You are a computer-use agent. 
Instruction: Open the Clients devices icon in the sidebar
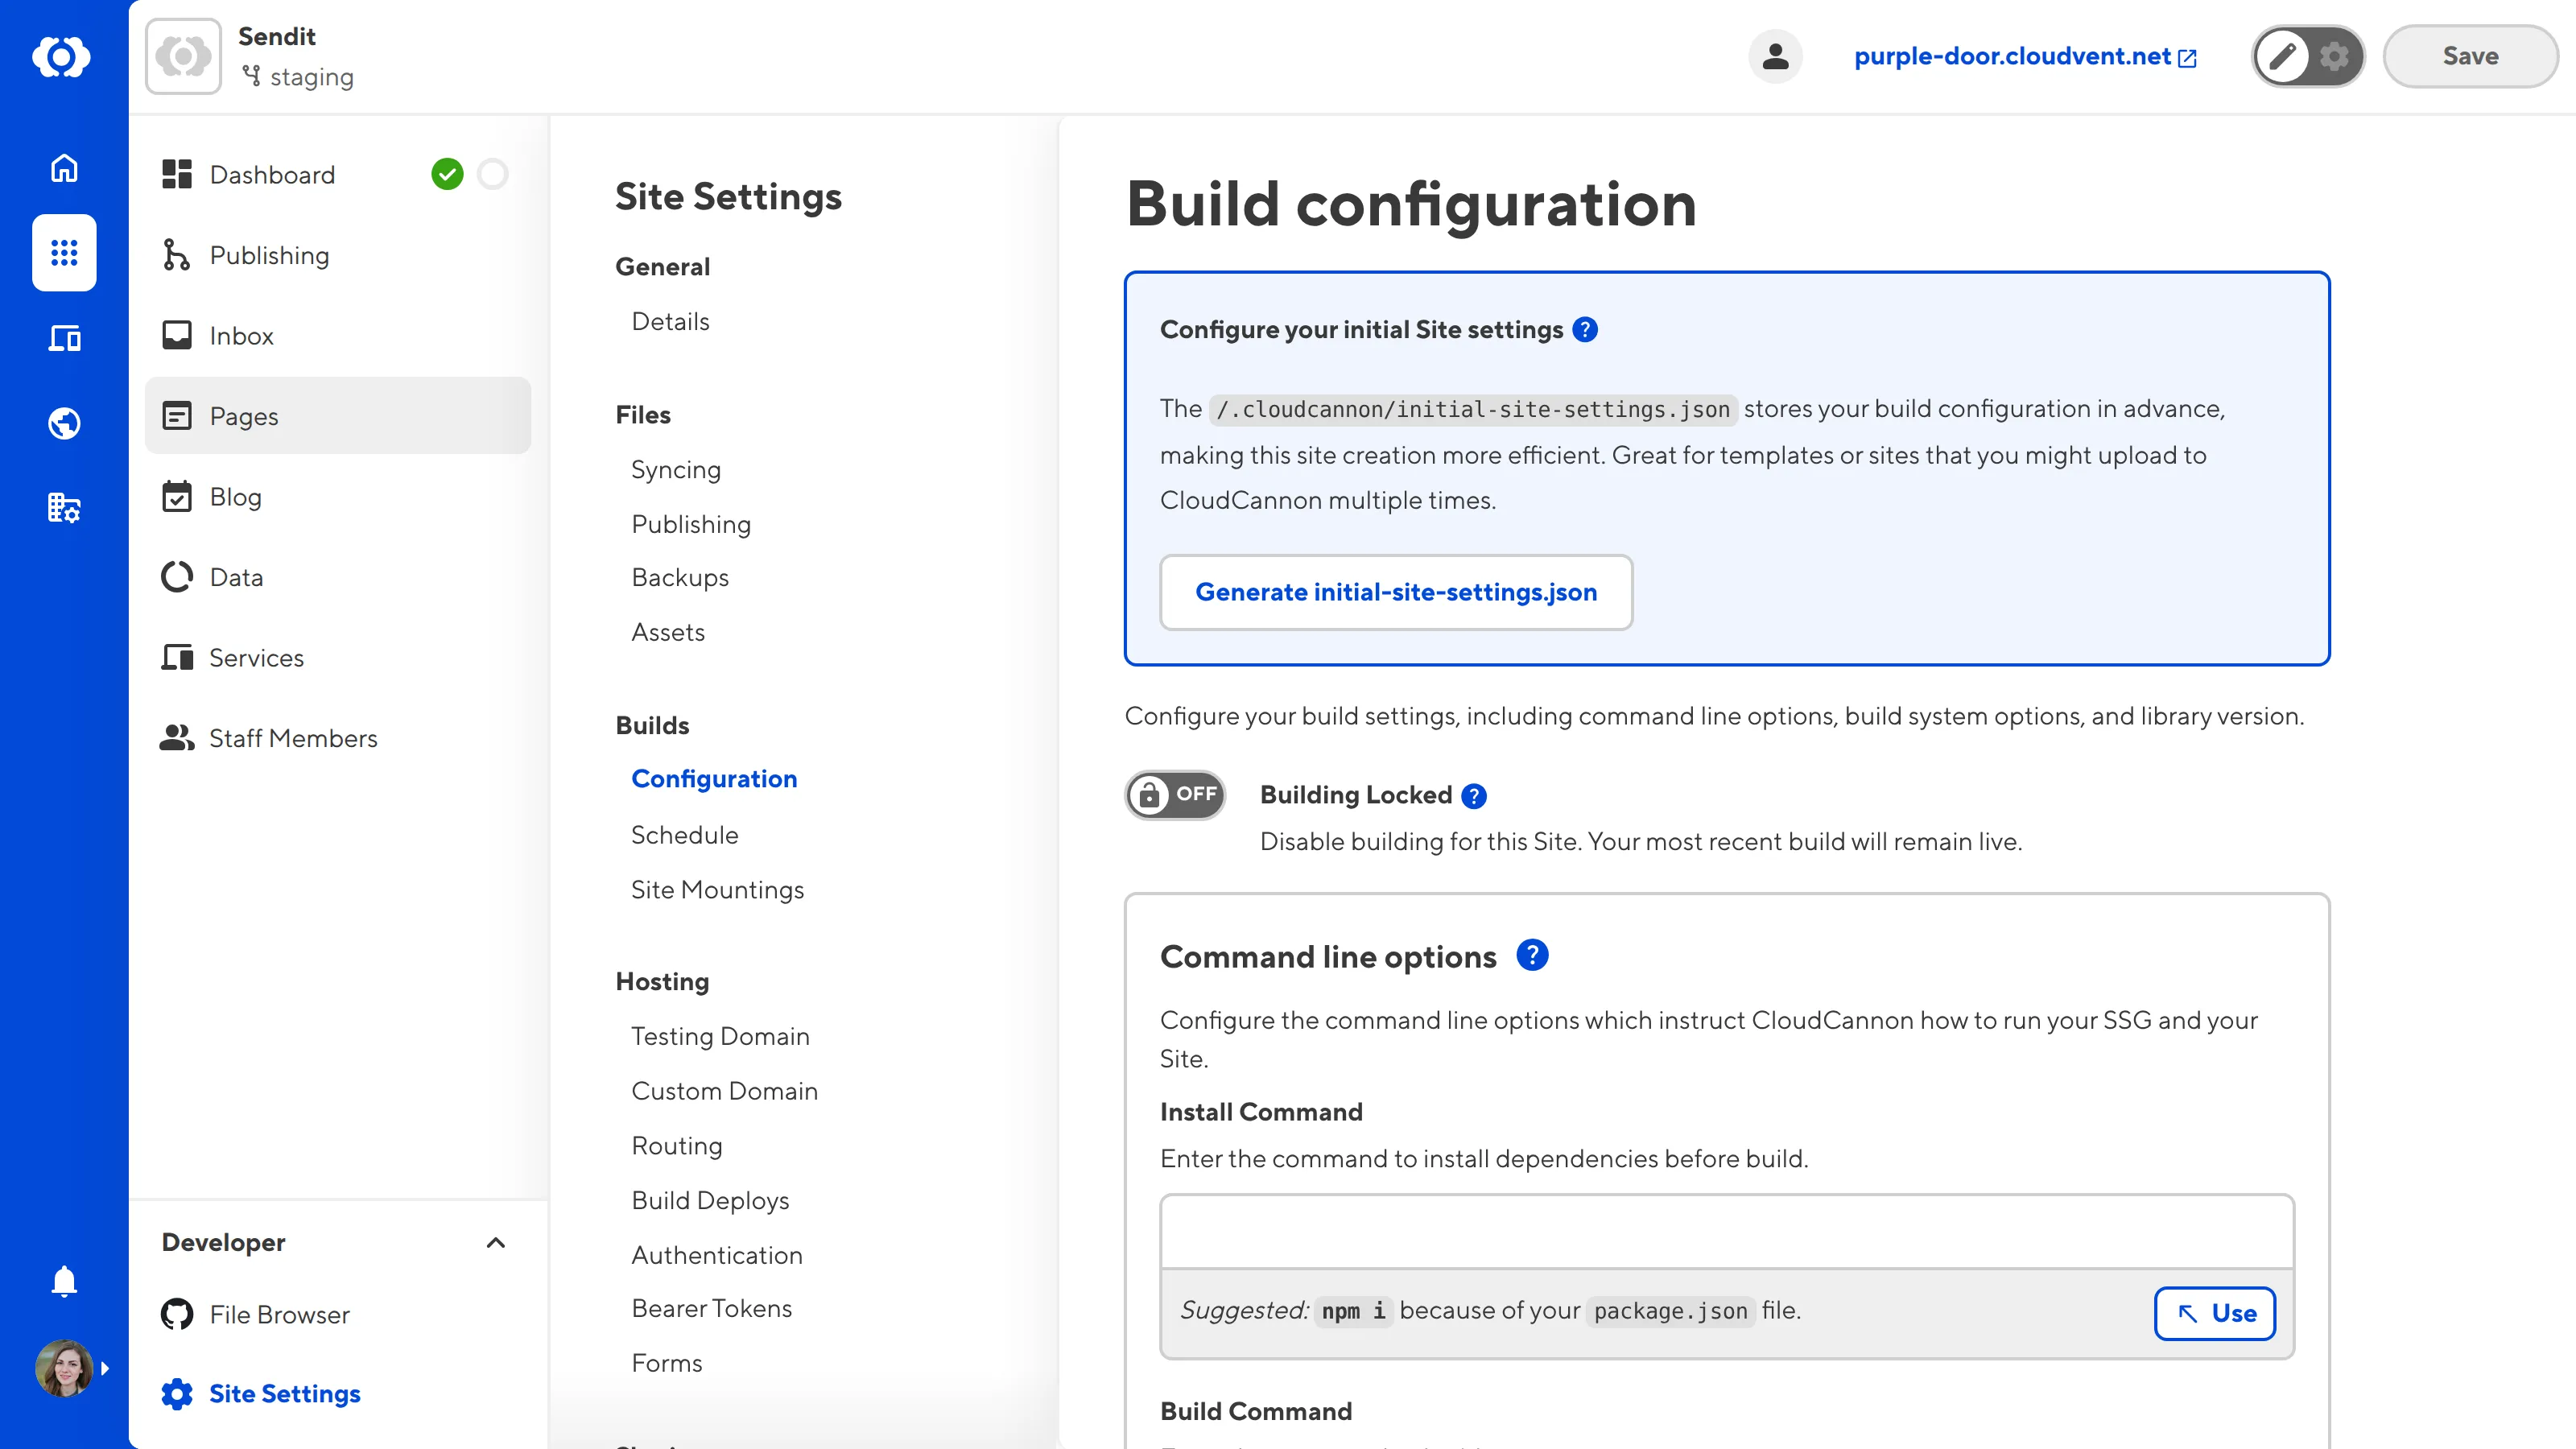(63, 338)
